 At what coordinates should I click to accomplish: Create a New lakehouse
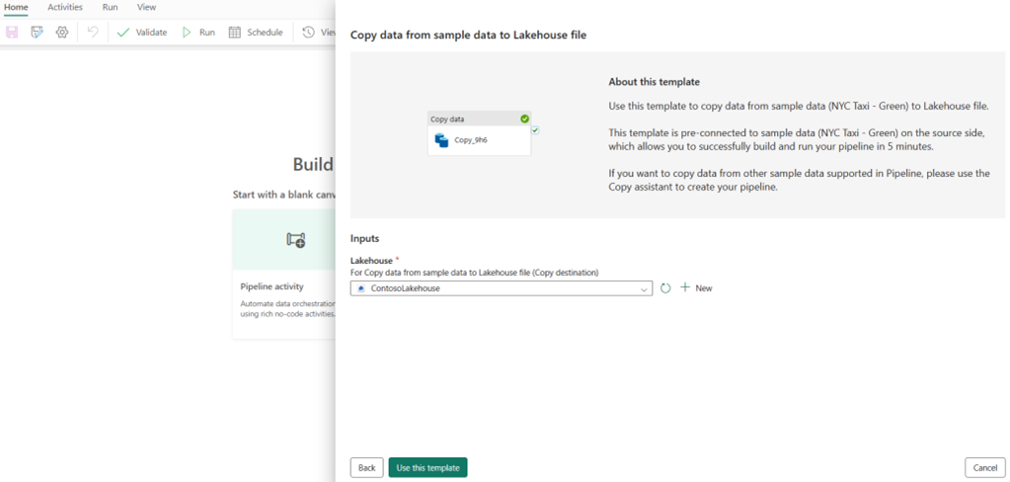(696, 288)
